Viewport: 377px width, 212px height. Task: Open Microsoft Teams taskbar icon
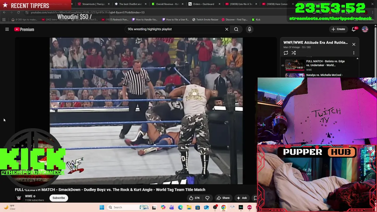[171, 207]
